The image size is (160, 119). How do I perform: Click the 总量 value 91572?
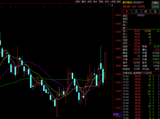click(x=156, y=56)
